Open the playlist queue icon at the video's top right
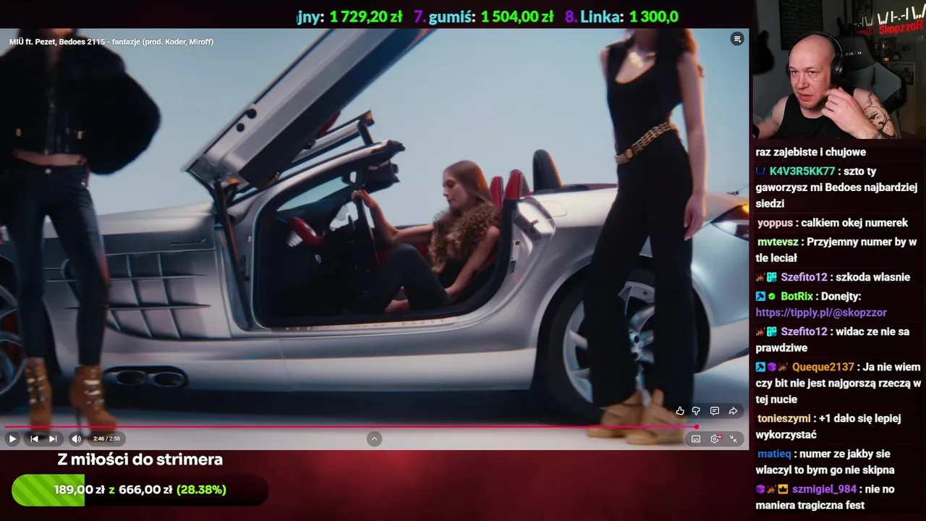The width and height of the screenshot is (926, 521). (737, 39)
